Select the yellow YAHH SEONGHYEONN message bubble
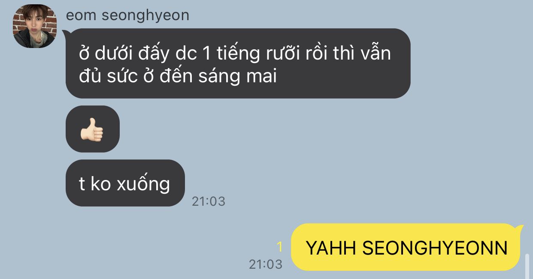Screen dimensions: 533x279 [406, 247]
